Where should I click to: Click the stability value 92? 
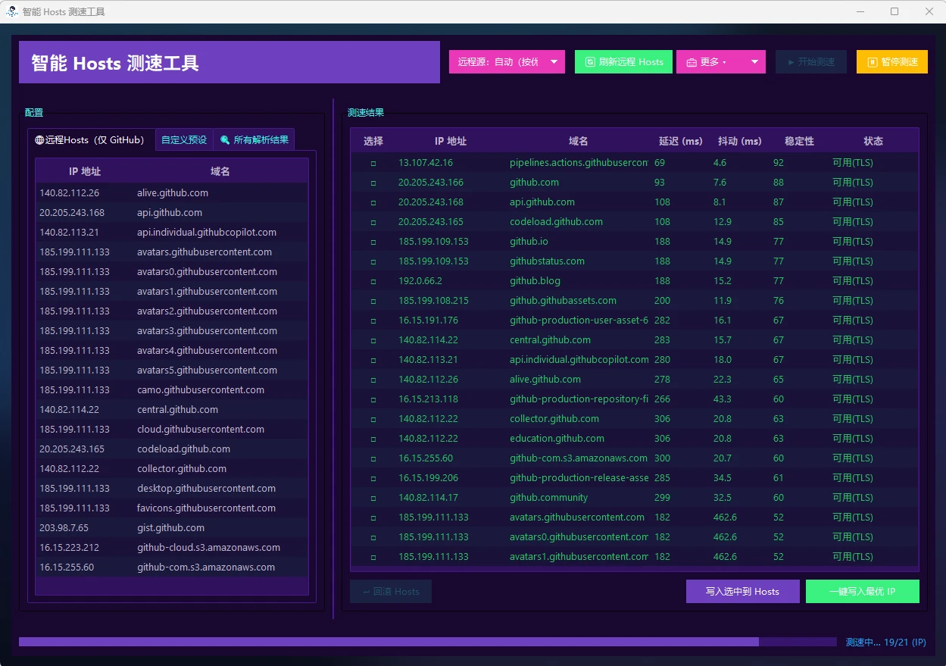(779, 163)
